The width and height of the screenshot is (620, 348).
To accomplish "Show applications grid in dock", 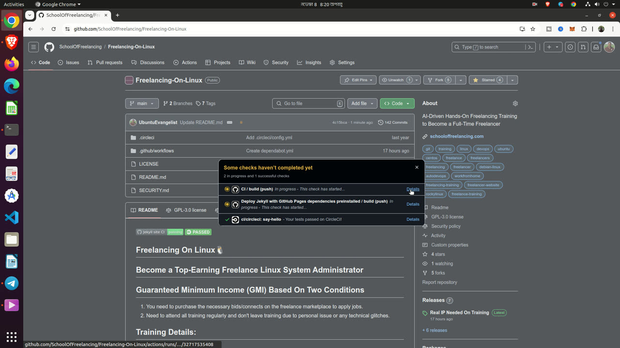I will tap(12, 336).
